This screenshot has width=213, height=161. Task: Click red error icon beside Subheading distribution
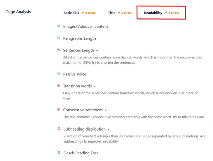click(x=59, y=129)
